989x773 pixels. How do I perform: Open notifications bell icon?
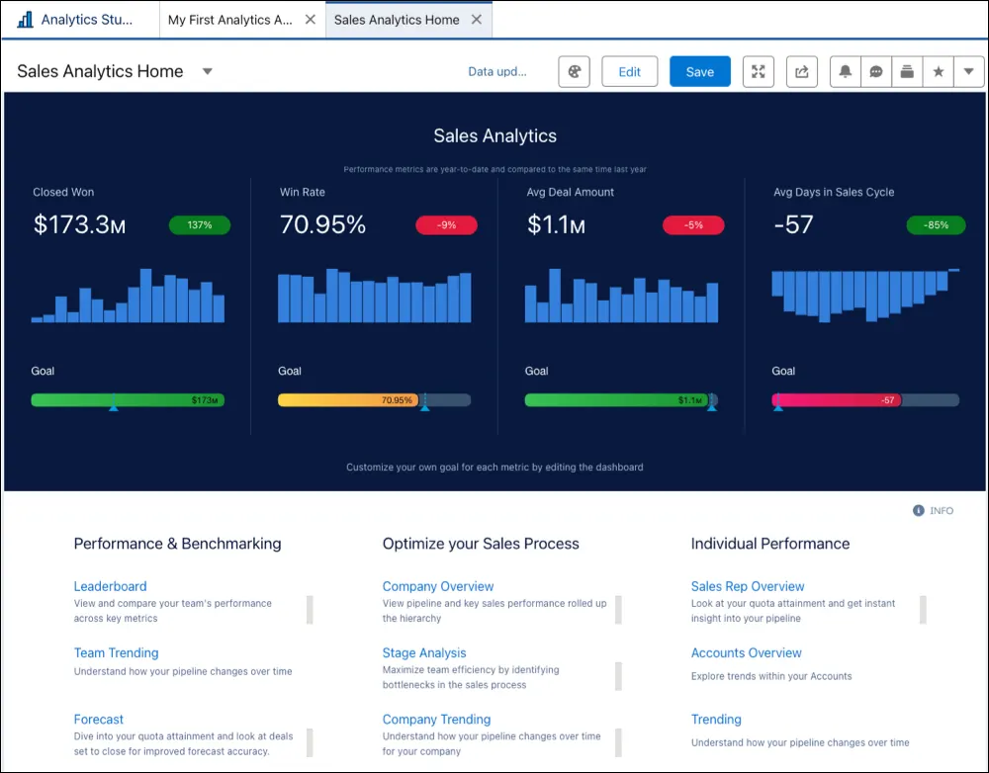click(846, 71)
